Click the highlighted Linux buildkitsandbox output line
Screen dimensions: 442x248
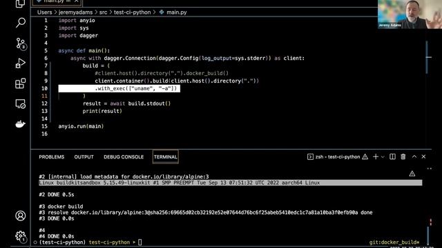(230, 183)
